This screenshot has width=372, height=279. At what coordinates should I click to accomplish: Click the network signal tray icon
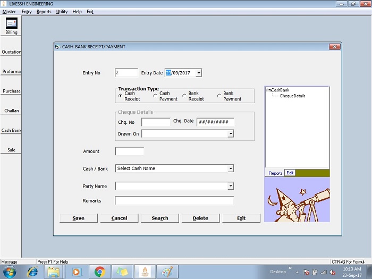click(x=324, y=272)
